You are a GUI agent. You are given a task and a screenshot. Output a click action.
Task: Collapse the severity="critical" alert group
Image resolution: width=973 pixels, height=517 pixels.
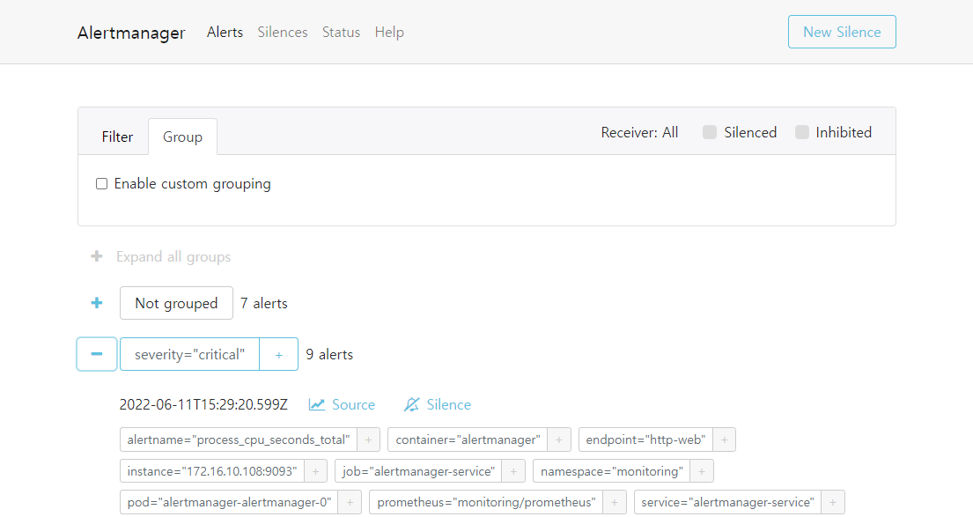coord(97,354)
